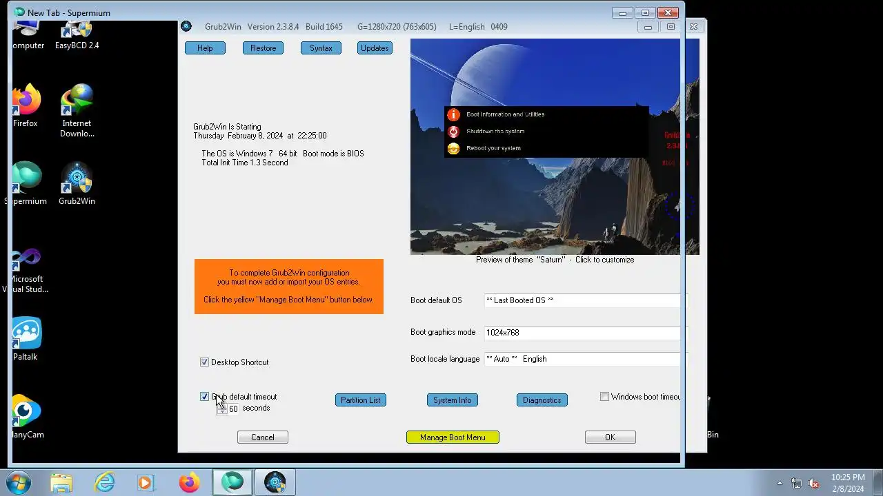Open Windows Media Player from the taskbar

[146, 483]
